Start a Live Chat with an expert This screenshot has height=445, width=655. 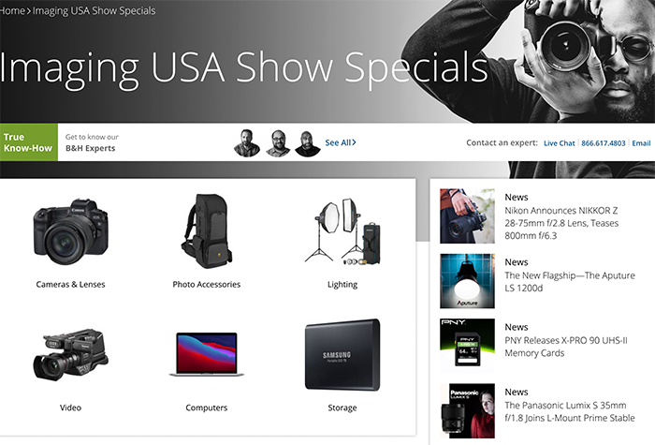click(560, 143)
